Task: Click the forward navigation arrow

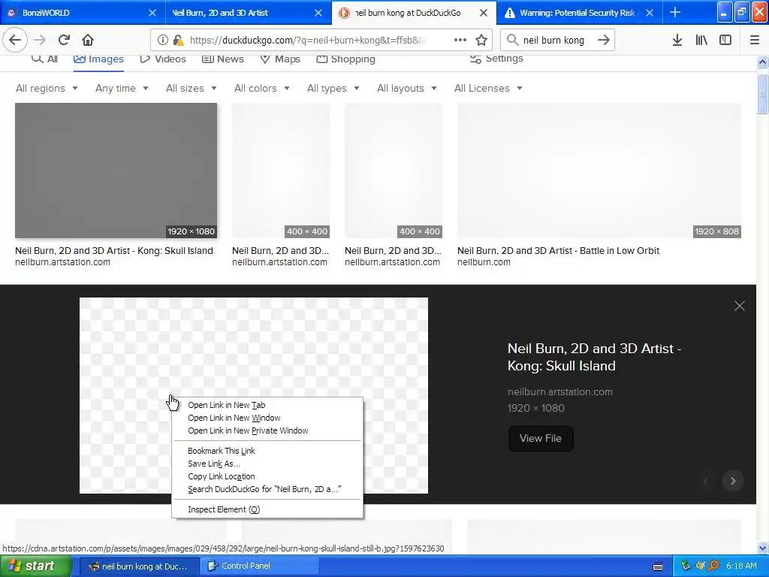Action: [40, 40]
